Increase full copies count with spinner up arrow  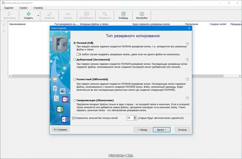(135, 117)
